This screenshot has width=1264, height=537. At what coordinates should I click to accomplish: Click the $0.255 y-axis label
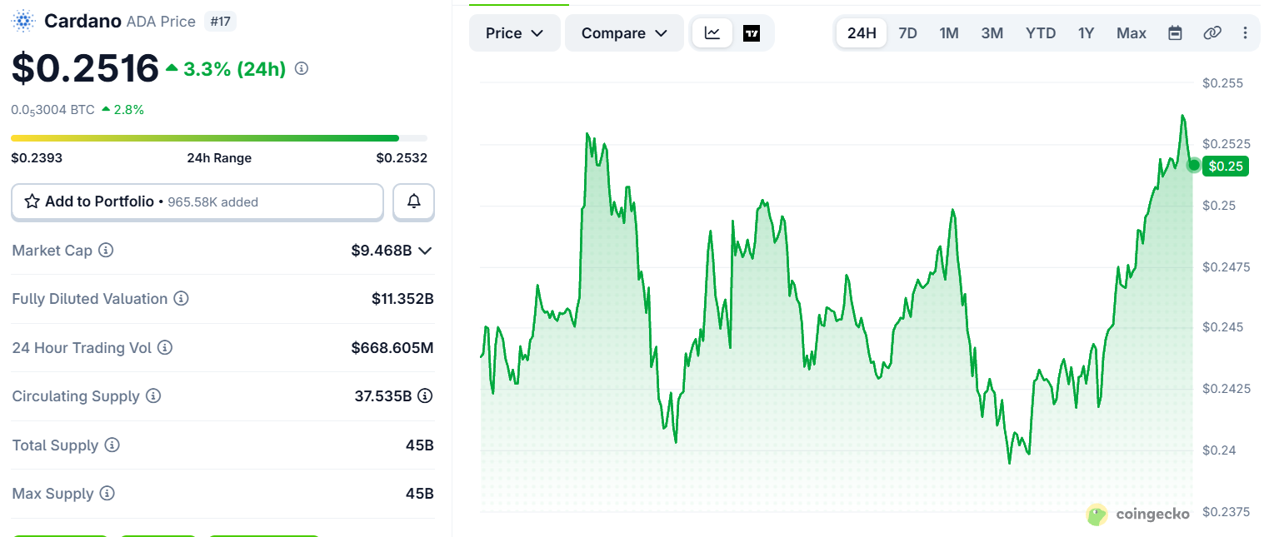tap(1222, 83)
